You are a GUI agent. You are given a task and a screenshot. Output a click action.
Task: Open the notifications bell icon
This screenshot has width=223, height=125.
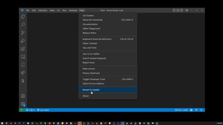(201, 110)
